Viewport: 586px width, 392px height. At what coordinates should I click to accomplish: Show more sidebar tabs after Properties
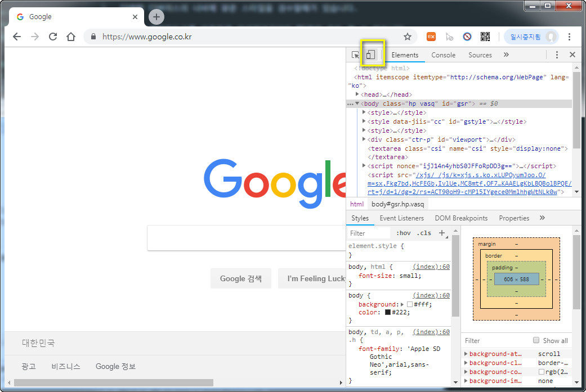542,218
